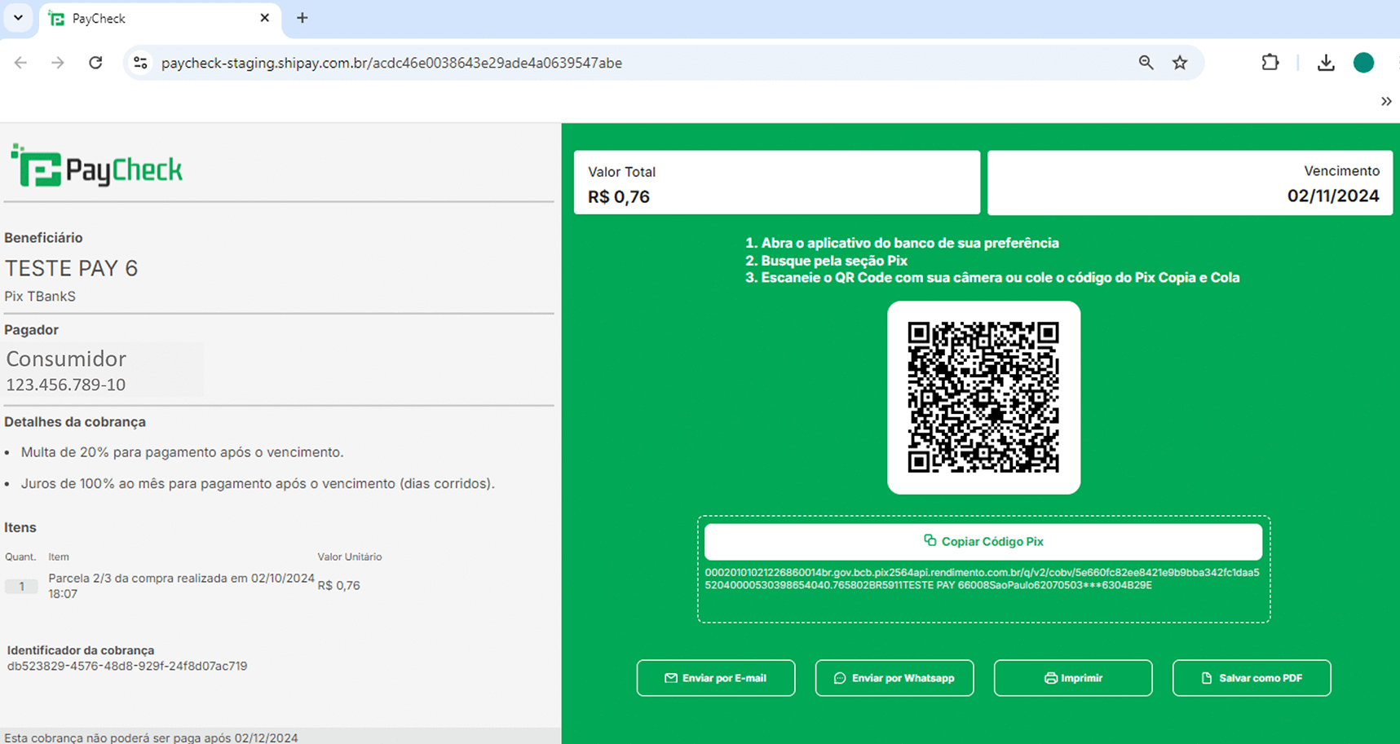Image resolution: width=1400 pixels, height=744 pixels.
Task: Close the PayCheck tab
Action: tap(264, 18)
